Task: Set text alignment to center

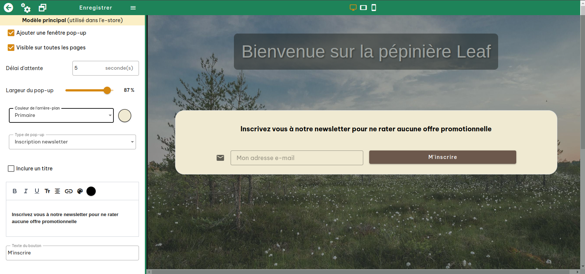Action: coord(57,191)
